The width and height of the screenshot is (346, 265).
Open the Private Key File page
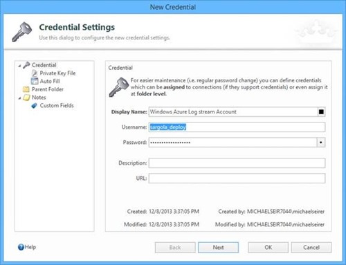pos(57,73)
